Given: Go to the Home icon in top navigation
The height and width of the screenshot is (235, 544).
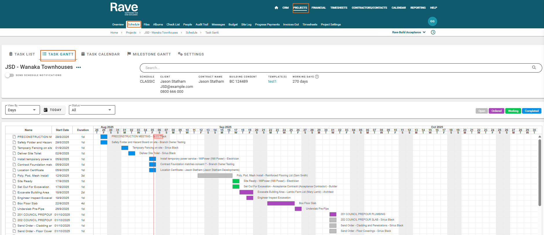Looking at the screenshot, I should [x=276, y=8].
